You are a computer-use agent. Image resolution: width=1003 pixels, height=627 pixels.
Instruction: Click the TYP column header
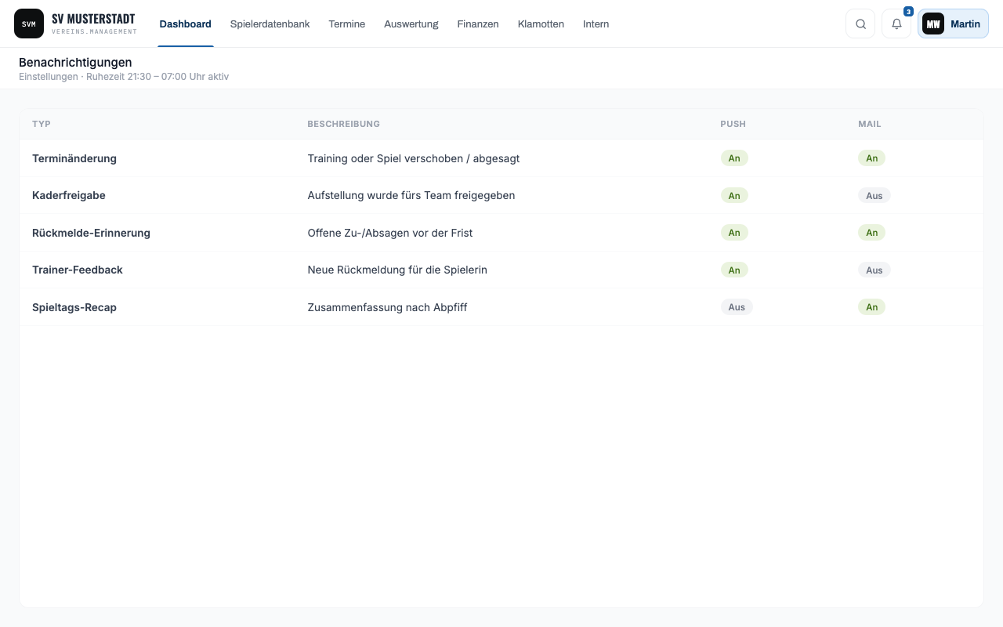point(42,124)
